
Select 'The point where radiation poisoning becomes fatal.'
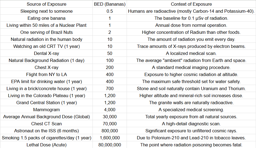[191, 145]
